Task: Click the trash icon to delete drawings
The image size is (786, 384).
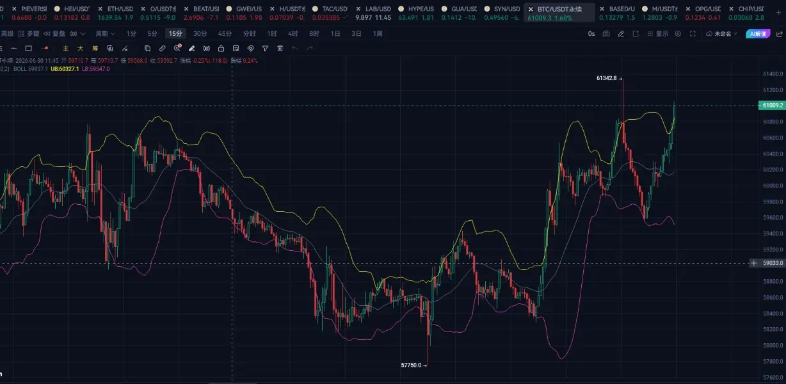Action: (x=280, y=48)
